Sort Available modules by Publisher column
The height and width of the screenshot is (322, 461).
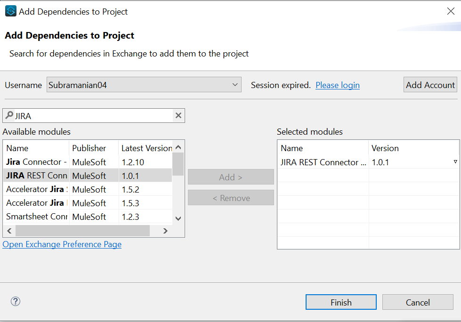coord(89,148)
